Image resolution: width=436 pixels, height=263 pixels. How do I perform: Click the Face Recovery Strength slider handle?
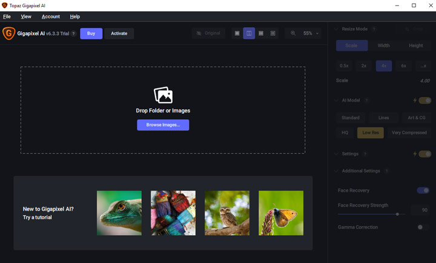397,214
